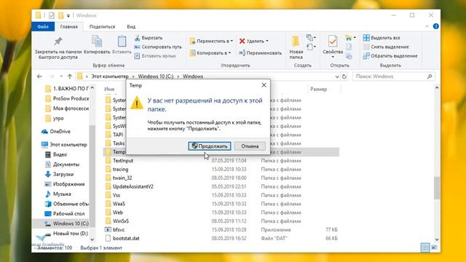Select OneDrive in navigation pane
Image resolution: width=466 pixels, height=262 pixels.
click(x=57, y=131)
